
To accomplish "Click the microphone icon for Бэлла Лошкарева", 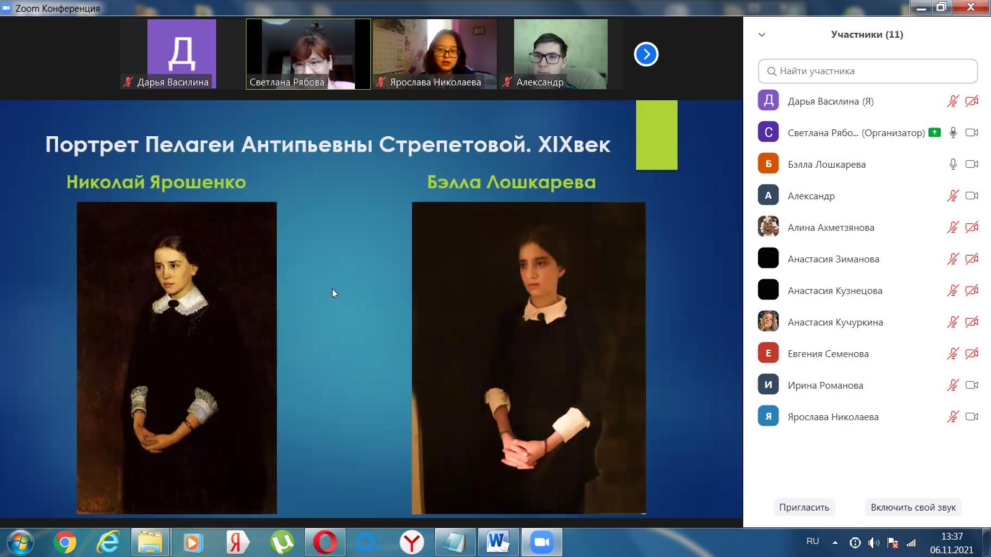I will [953, 164].
